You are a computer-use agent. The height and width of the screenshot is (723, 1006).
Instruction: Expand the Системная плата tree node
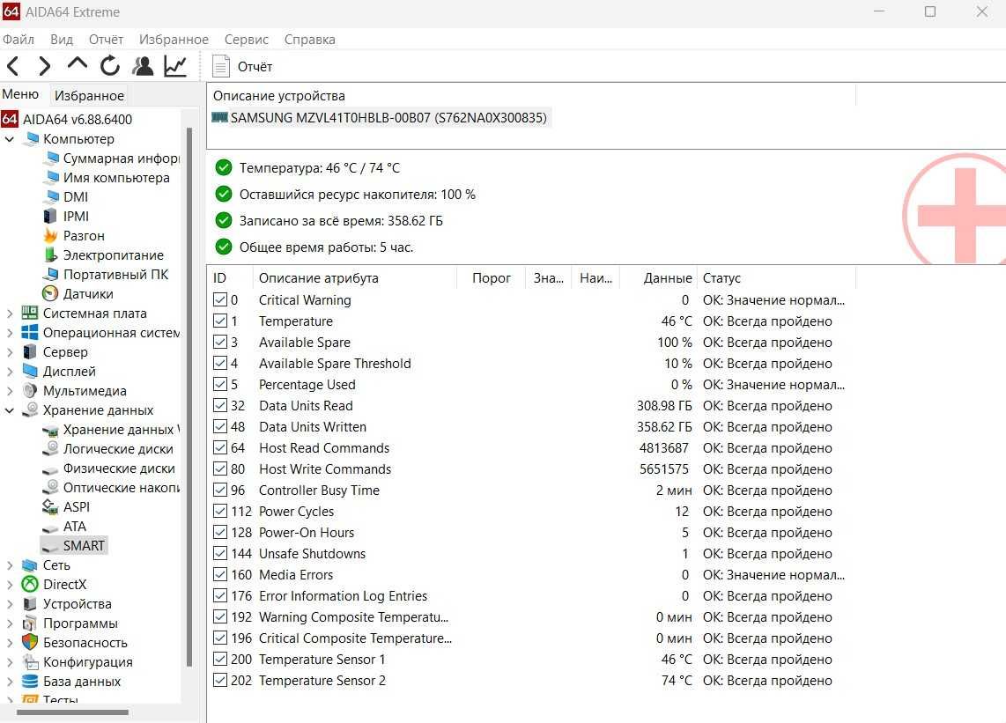click(10, 314)
